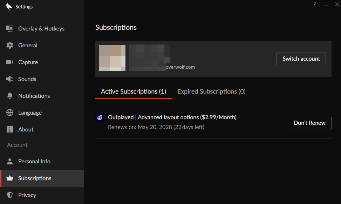Go to Personal Info page
The width and height of the screenshot is (341, 204).
[x=42, y=161]
